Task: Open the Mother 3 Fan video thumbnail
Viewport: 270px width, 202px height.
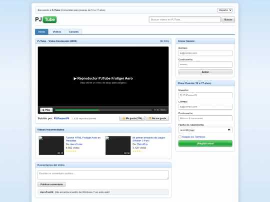Action: click(x=118, y=146)
